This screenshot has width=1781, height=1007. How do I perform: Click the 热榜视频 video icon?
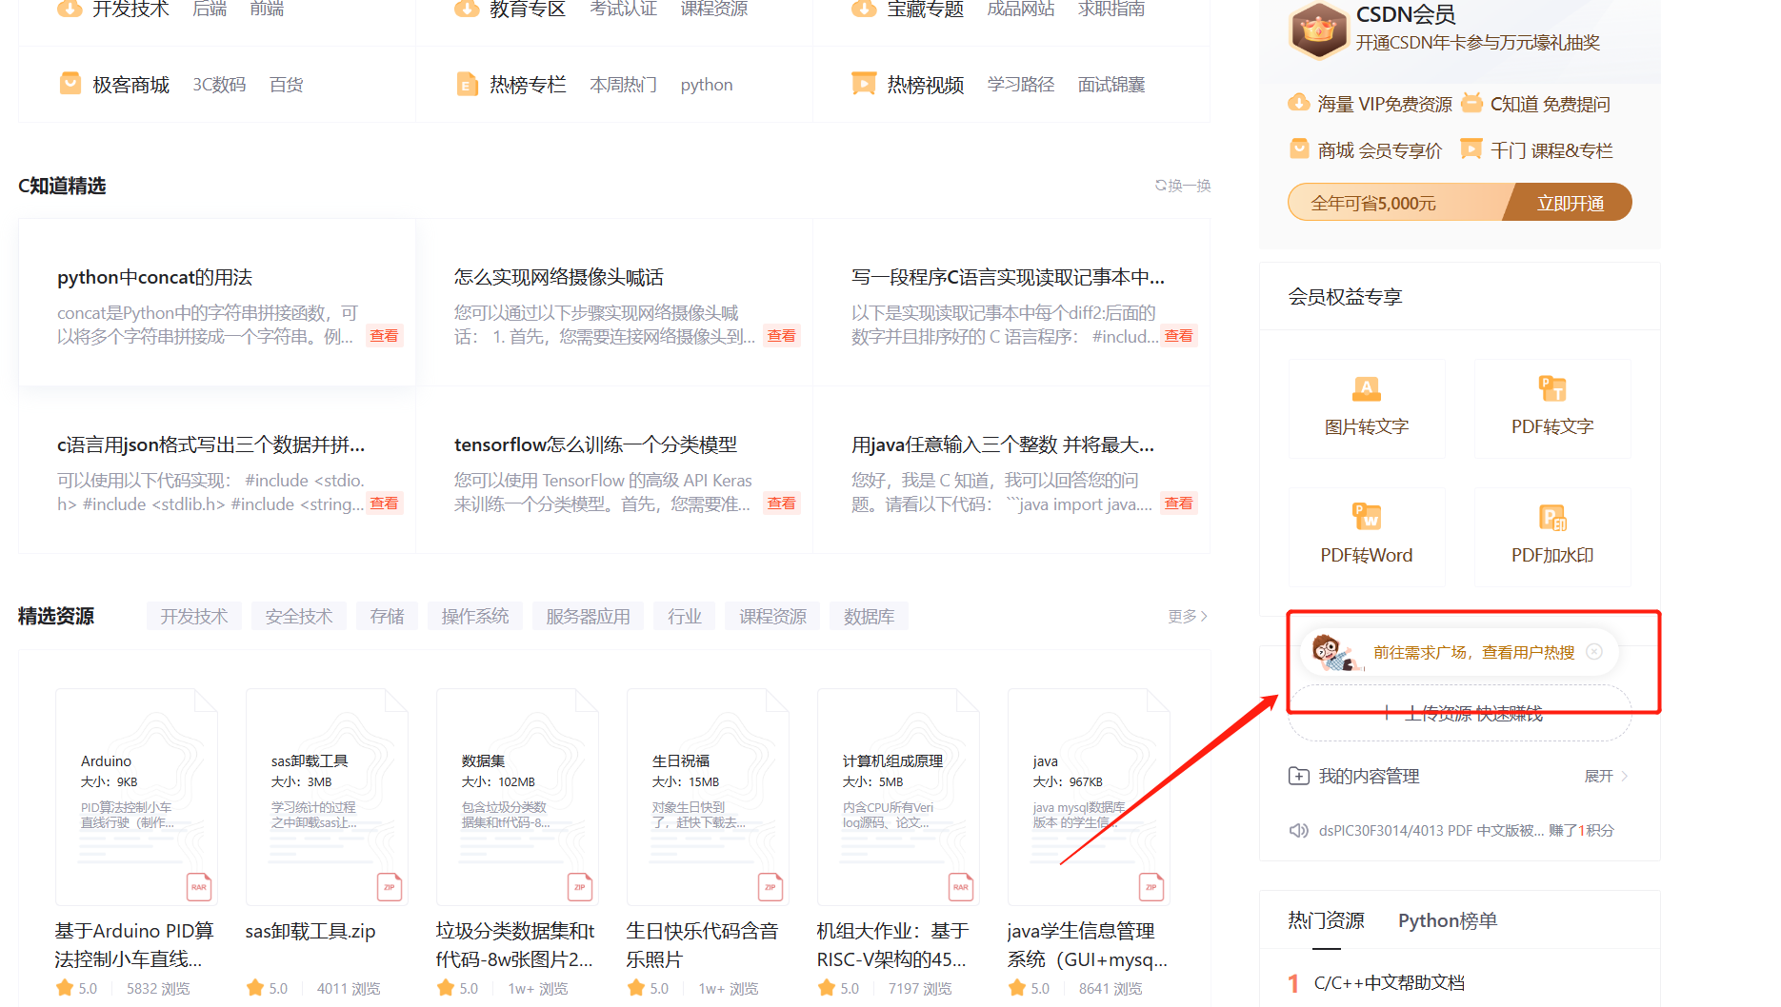[x=864, y=84]
